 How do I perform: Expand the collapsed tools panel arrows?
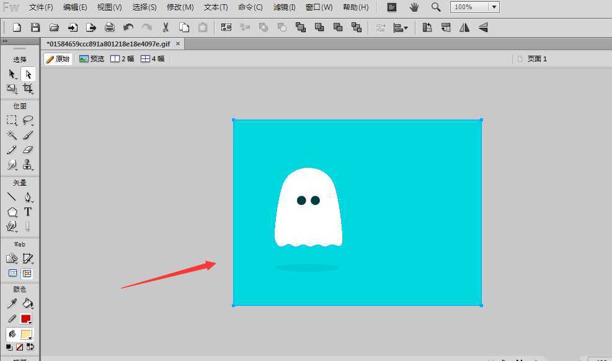4,41
